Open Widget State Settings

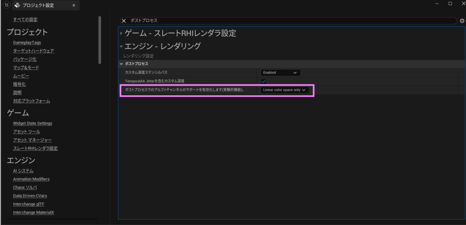coord(33,124)
